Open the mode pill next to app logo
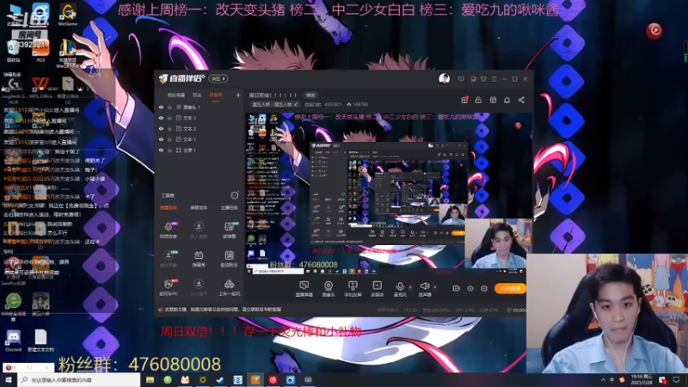 218,78
